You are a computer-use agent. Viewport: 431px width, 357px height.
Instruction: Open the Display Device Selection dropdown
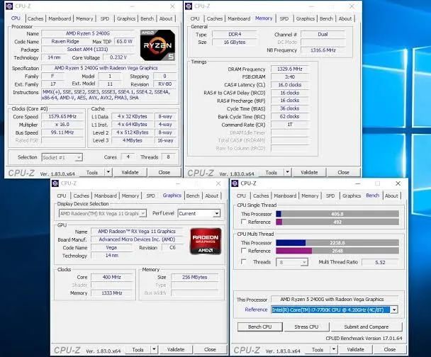tap(103, 213)
